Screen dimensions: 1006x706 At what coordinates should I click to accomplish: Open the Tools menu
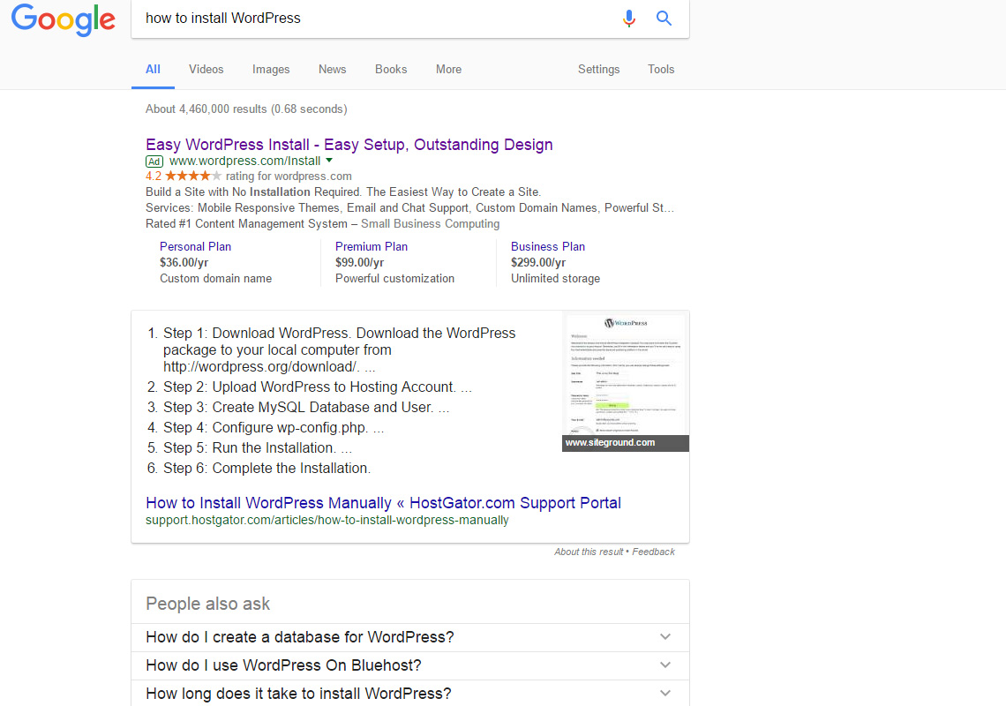point(660,69)
